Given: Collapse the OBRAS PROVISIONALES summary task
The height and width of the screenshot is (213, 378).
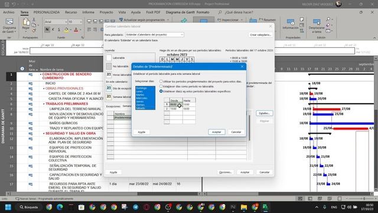Looking at the screenshot, I should click(44, 89).
